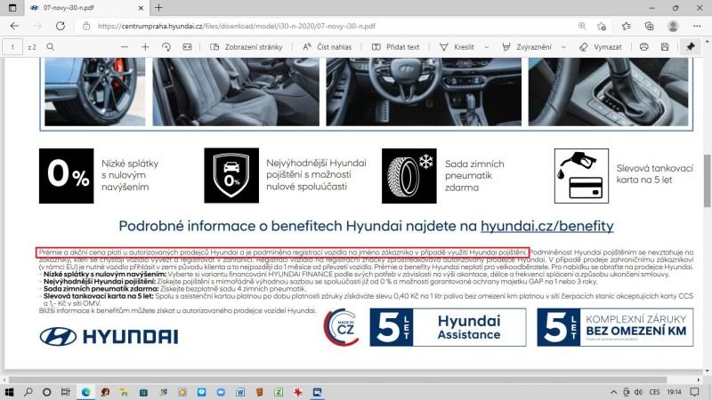Viewport: 712px width, 400px height.
Task: Reload the PDF page
Action: pyautogui.click(x=60, y=26)
